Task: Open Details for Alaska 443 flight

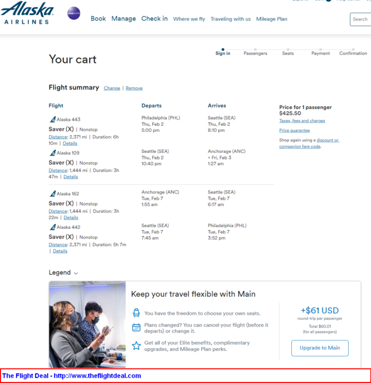Action: click(70, 144)
